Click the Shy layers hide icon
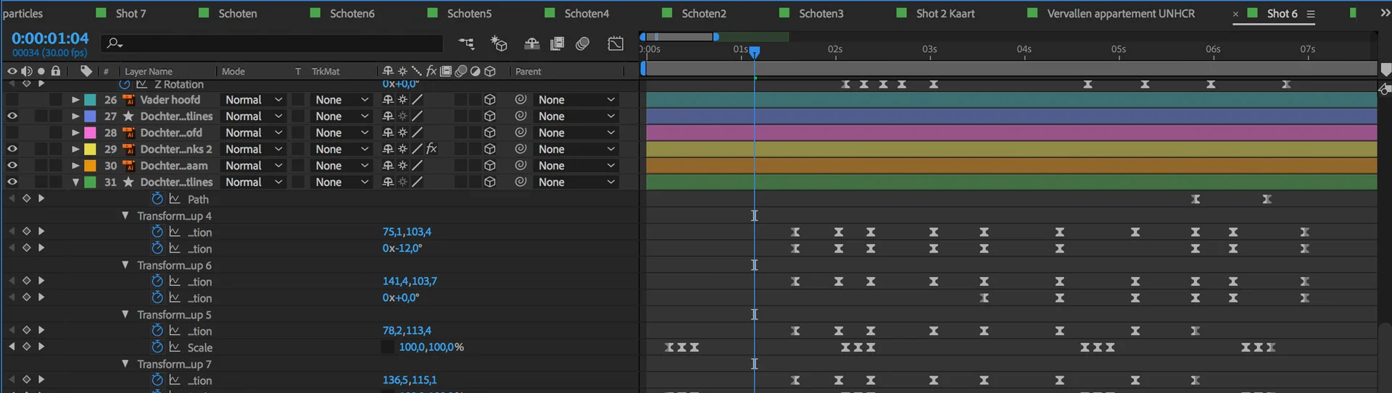 point(531,44)
